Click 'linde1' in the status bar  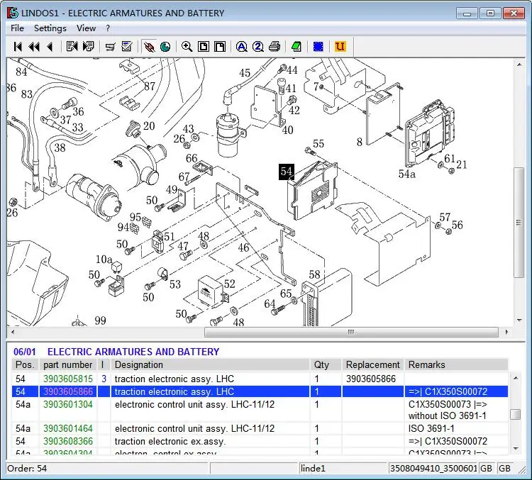(313, 468)
